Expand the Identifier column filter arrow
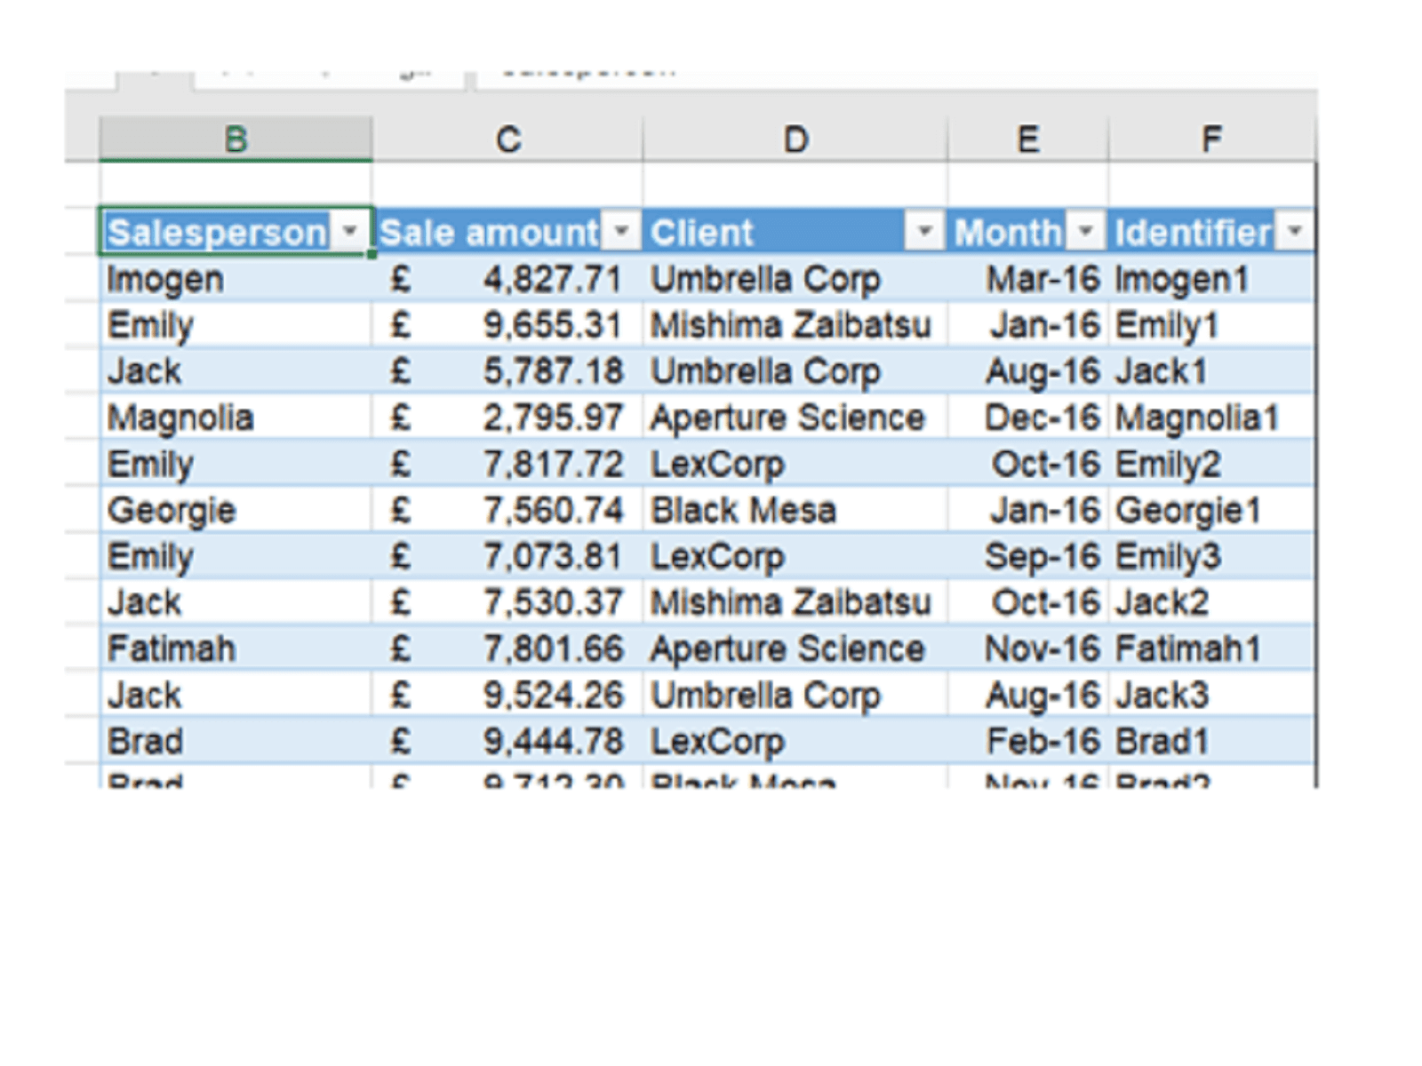The width and height of the screenshot is (1422, 1066). click(1295, 232)
